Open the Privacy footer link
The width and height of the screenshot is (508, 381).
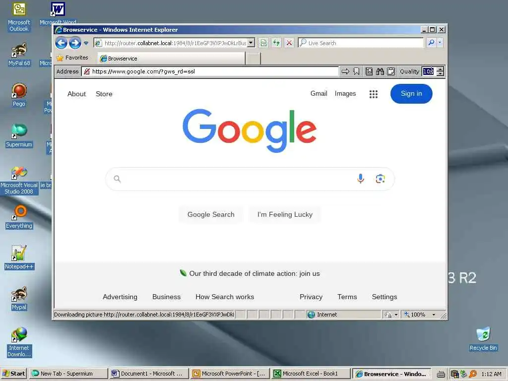(311, 297)
